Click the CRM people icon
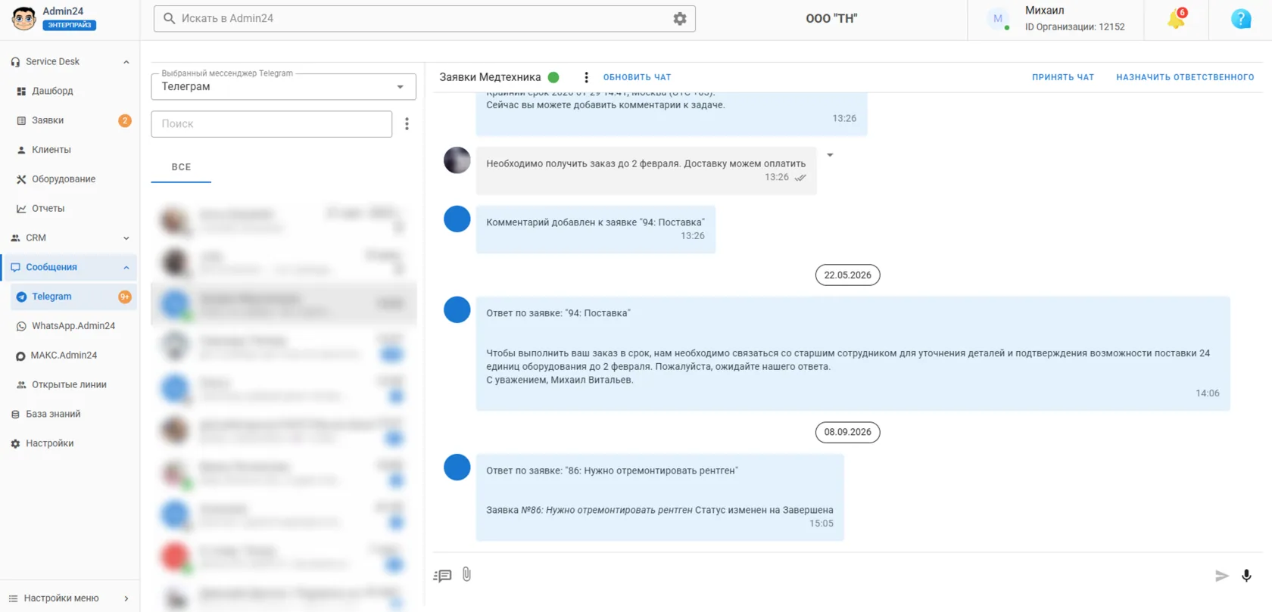1272x612 pixels. (x=15, y=238)
